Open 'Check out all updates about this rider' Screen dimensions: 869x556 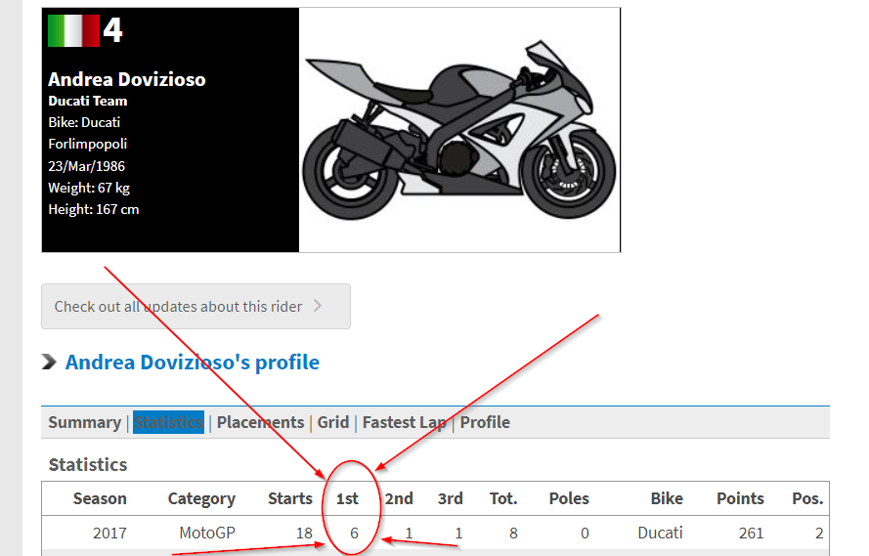[179, 307]
